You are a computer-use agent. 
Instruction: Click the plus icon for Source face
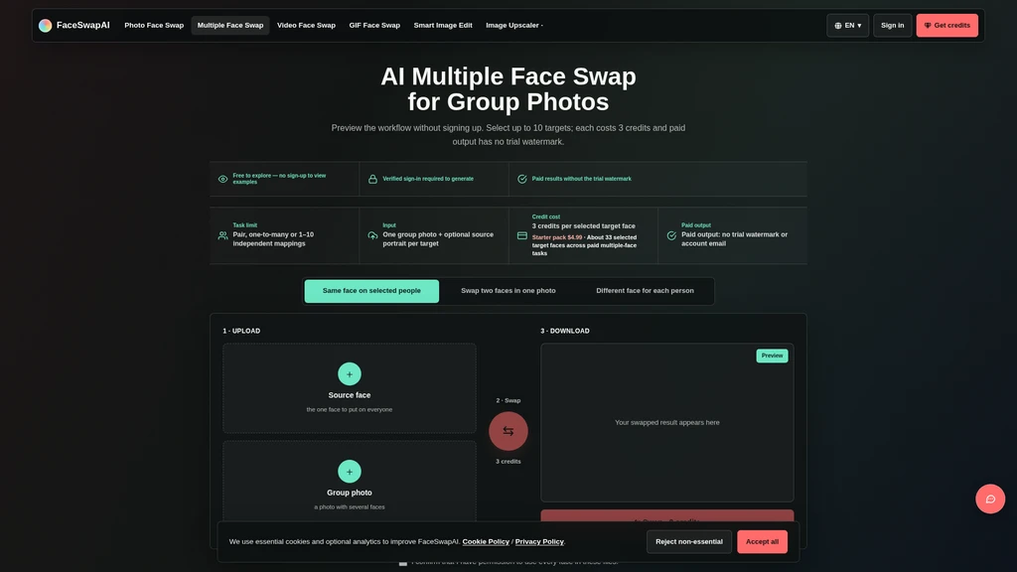click(350, 374)
